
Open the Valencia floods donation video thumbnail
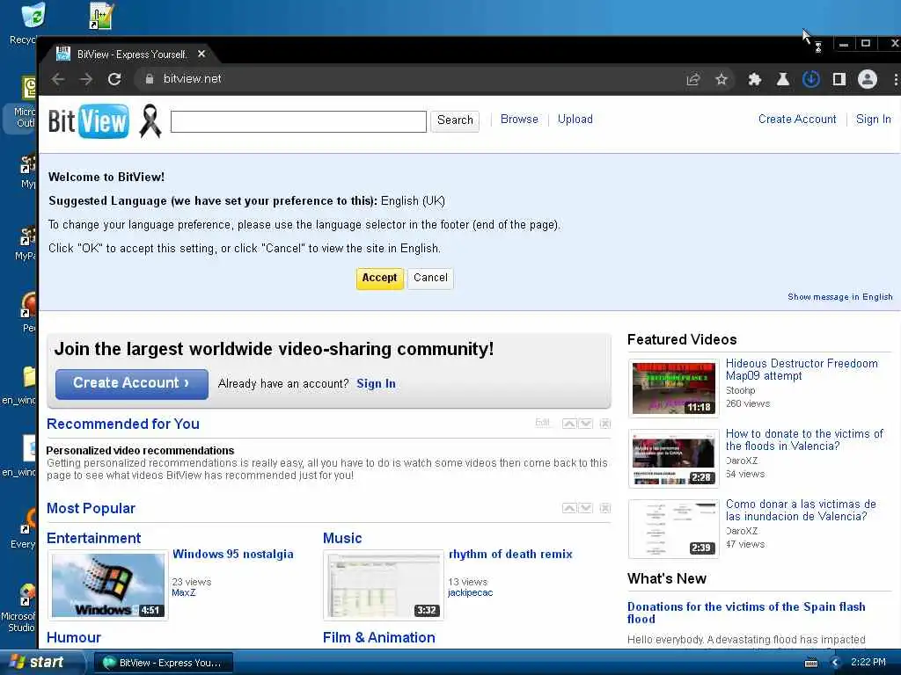pos(673,459)
